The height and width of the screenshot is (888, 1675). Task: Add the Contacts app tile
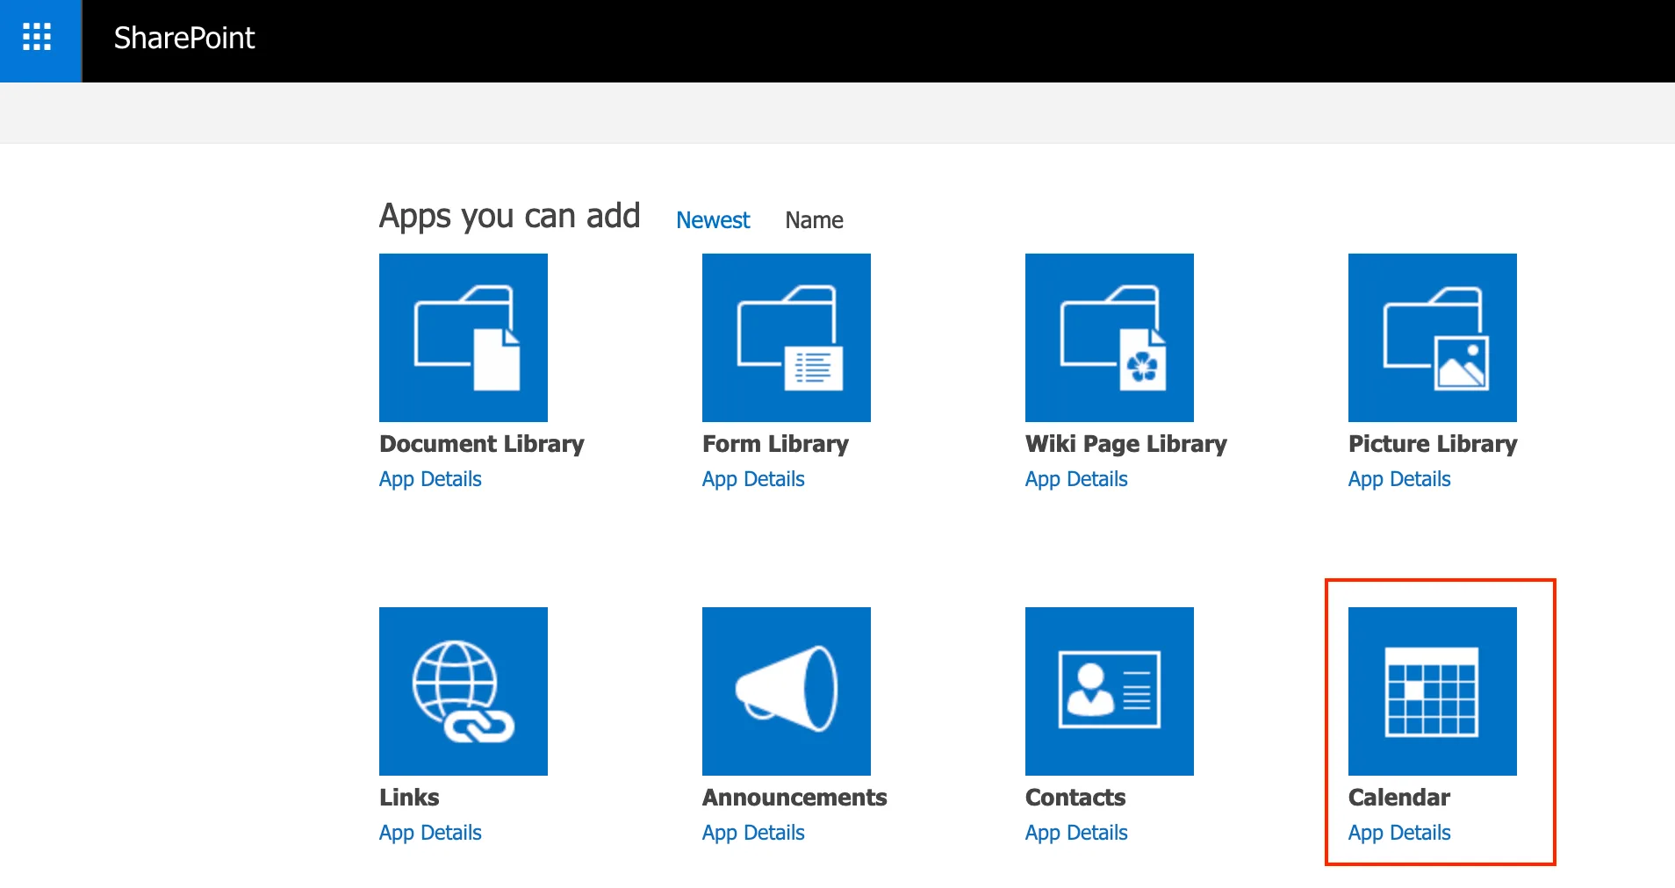click(1110, 691)
